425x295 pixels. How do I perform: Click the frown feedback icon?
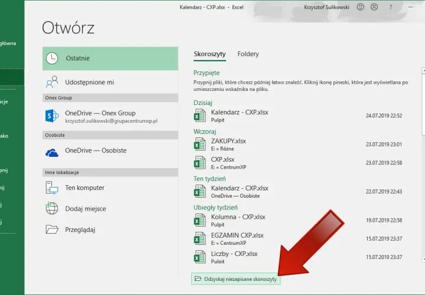(374, 7)
